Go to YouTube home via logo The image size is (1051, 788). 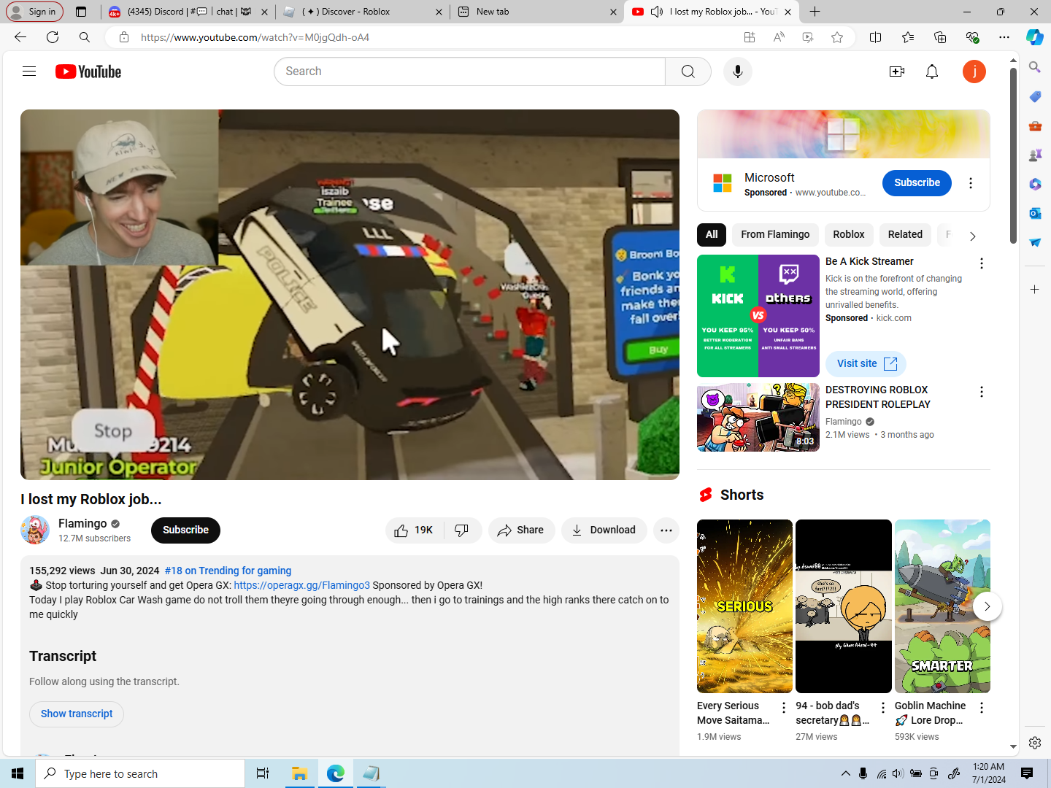pyautogui.click(x=88, y=72)
